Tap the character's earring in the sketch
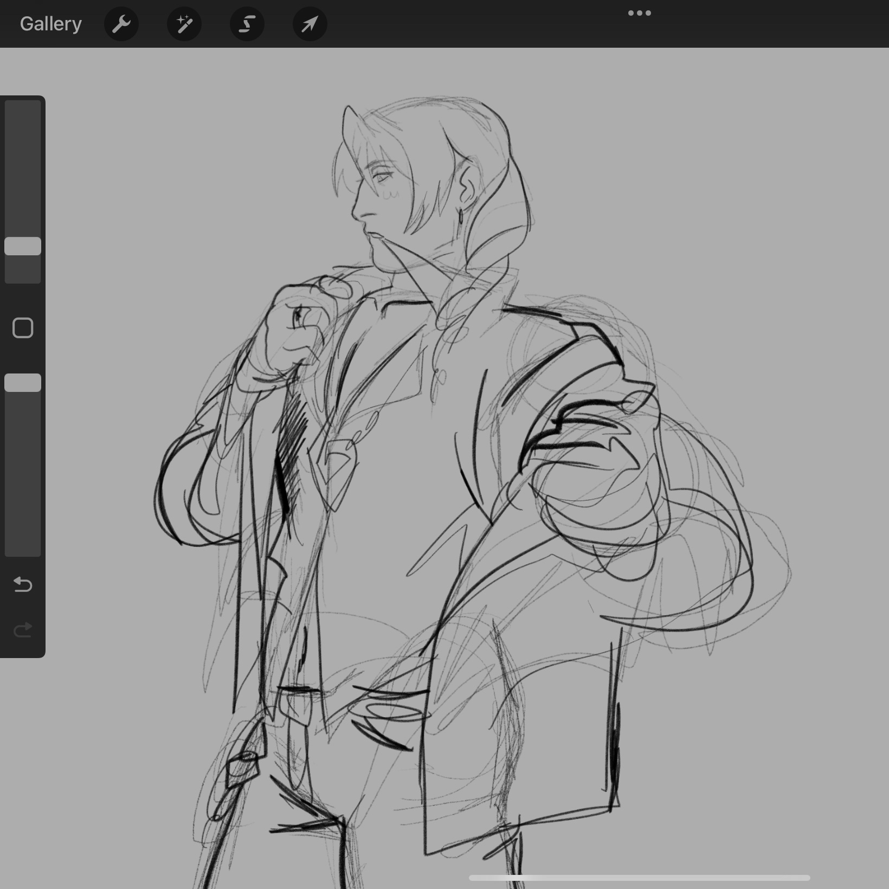The width and height of the screenshot is (889, 889). coord(461,216)
